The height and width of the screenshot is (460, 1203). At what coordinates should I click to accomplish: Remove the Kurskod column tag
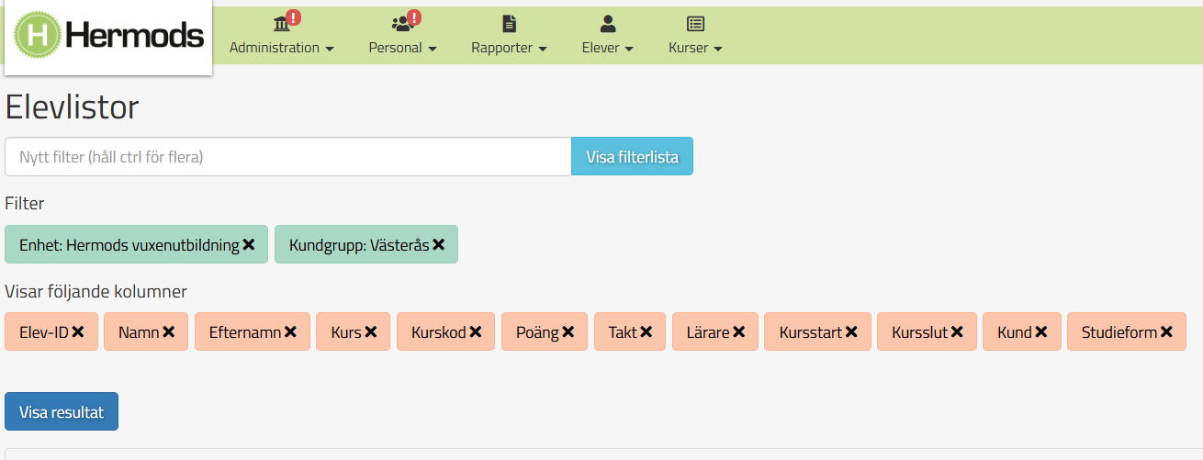click(x=476, y=332)
